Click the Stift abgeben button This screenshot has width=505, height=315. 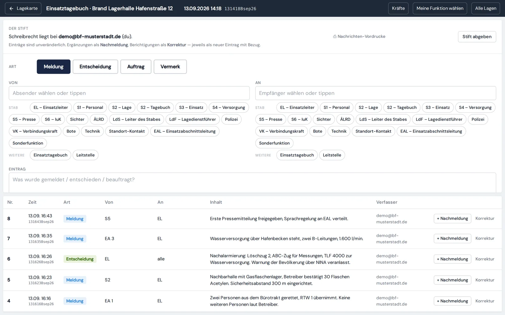click(x=477, y=37)
